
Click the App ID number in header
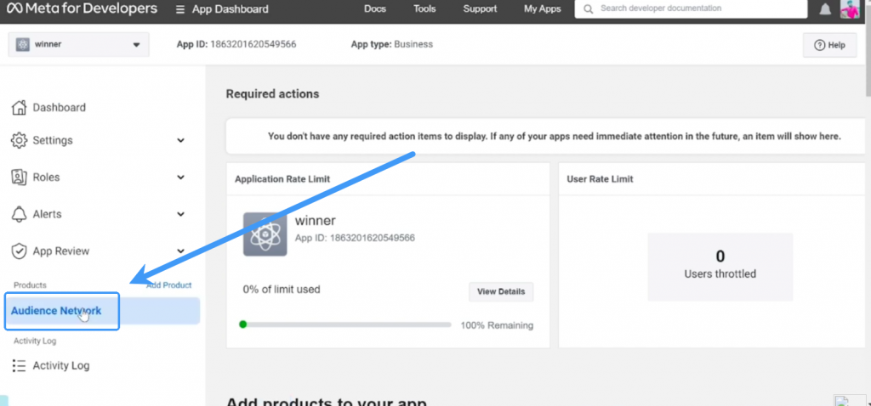point(253,44)
